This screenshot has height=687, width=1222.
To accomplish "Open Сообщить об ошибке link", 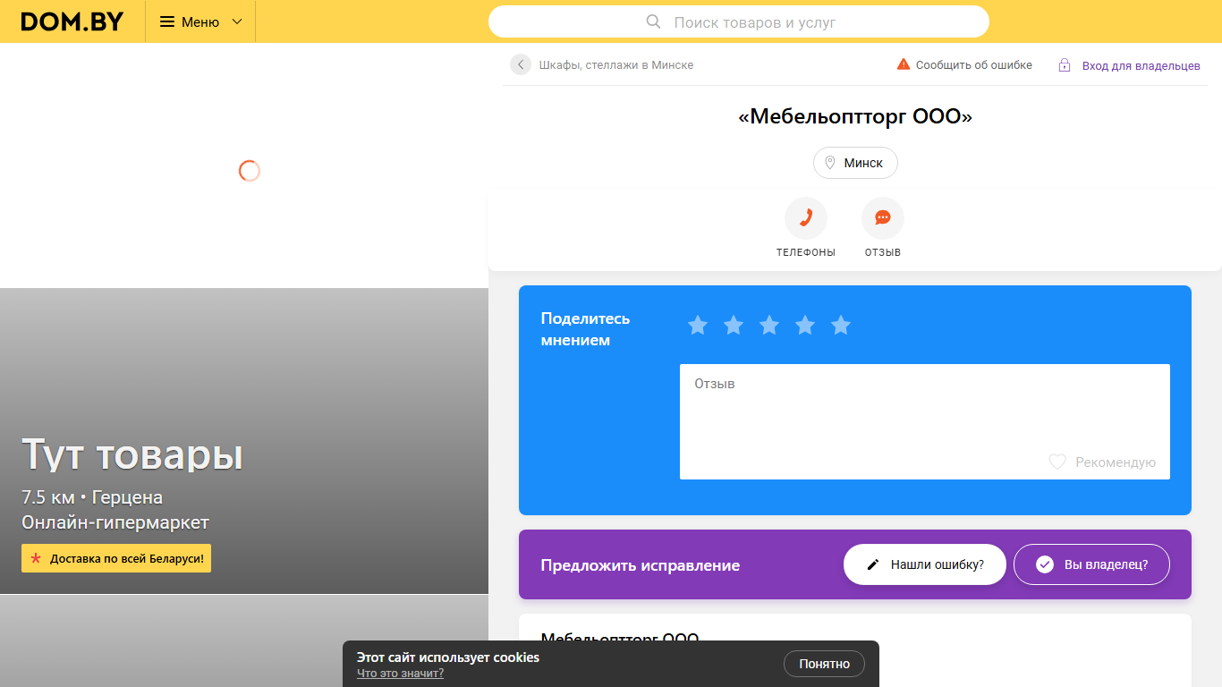I will pyautogui.click(x=974, y=65).
